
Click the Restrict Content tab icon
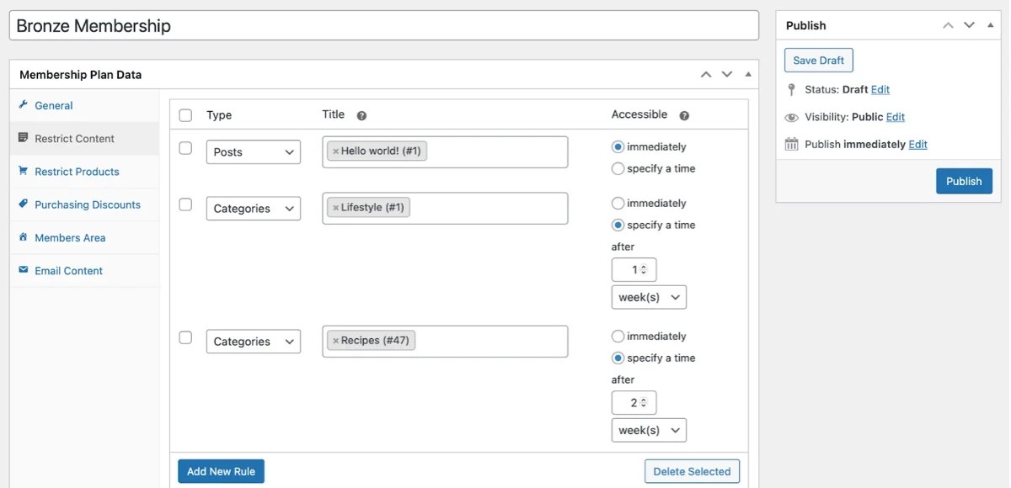[x=24, y=138]
